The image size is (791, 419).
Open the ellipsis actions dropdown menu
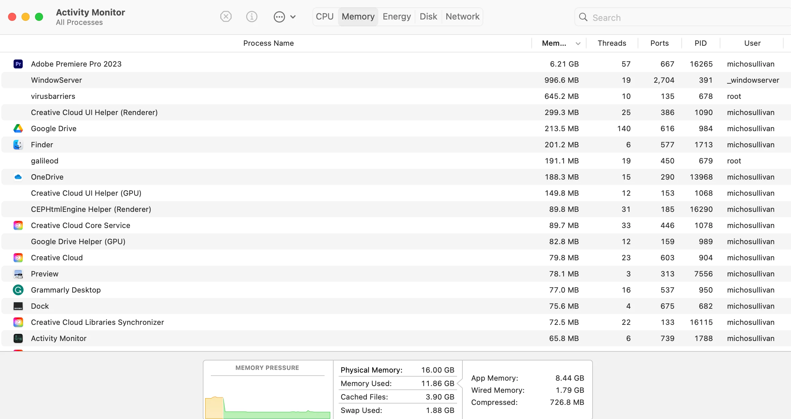(279, 16)
